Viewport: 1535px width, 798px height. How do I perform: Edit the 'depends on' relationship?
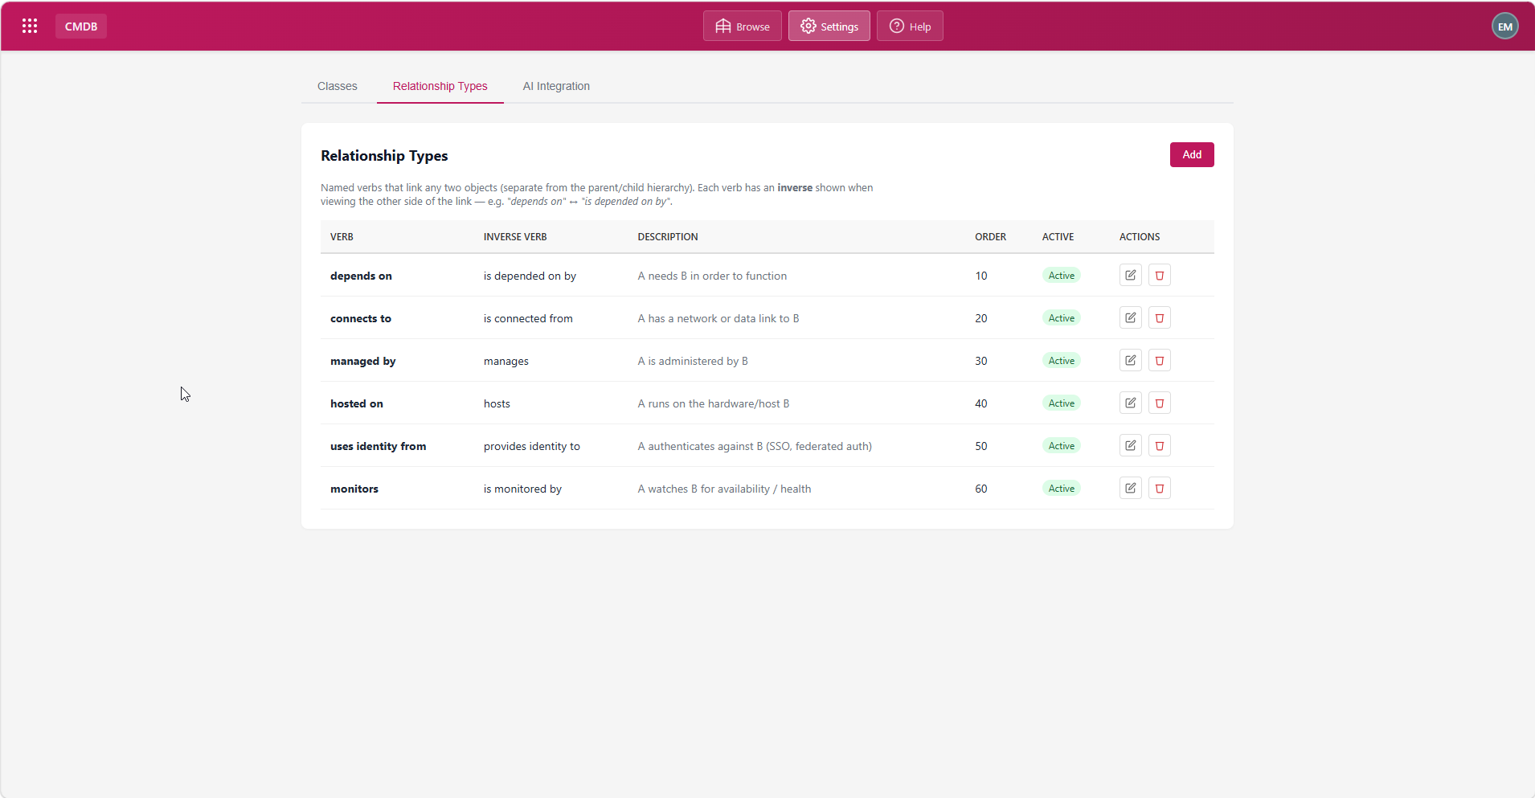pos(1130,275)
